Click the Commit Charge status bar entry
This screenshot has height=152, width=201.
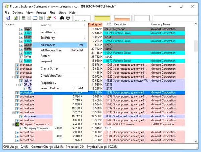(x=48, y=147)
